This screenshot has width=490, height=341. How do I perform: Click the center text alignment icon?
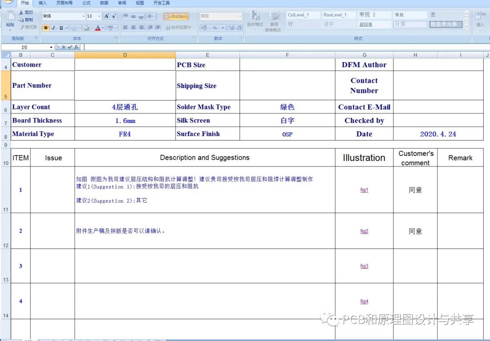[x=133, y=28]
